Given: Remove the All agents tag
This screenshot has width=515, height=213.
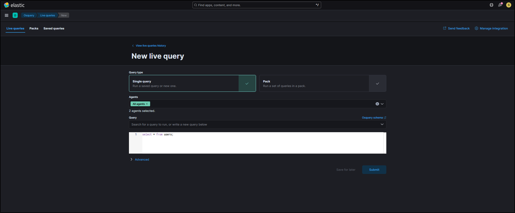Looking at the screenshot, I should [147, 104].
